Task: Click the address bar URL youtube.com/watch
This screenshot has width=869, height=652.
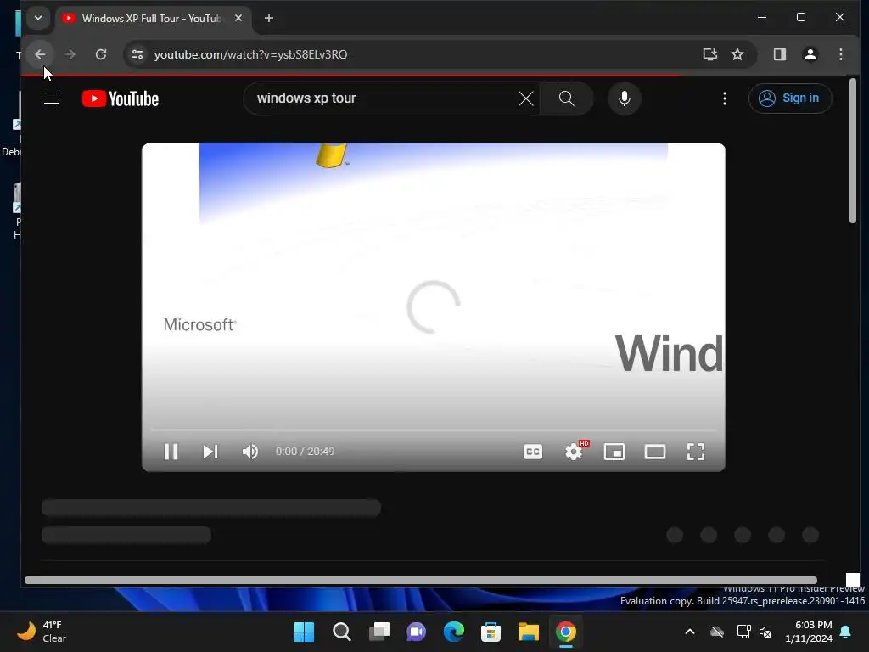Action: (x=250, y=54)
